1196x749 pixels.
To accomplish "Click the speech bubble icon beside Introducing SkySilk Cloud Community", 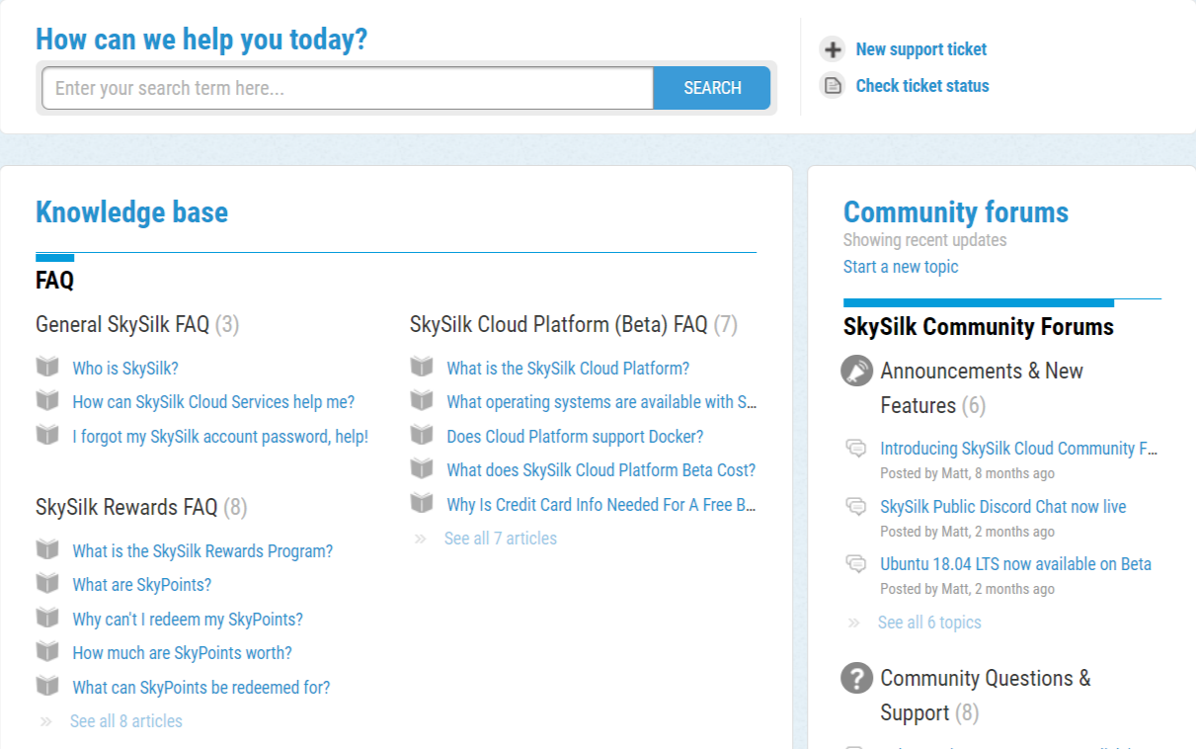I will tap(855, 448).
